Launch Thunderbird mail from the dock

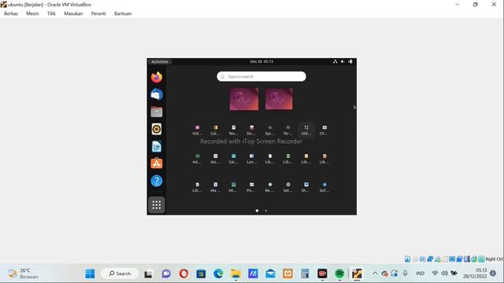pos(157,94)
